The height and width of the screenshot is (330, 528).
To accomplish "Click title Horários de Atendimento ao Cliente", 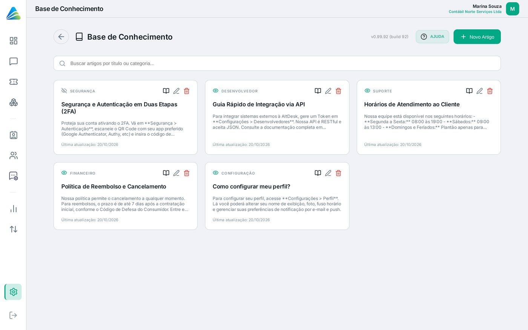I will tap(412, 104).
